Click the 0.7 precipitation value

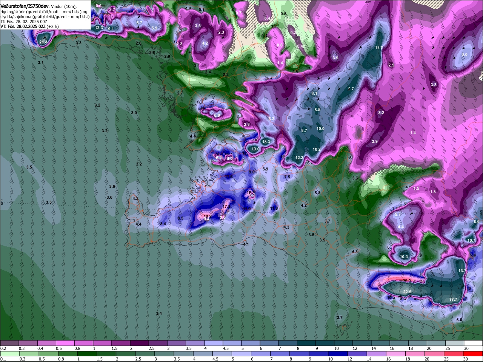pos(238,12)
